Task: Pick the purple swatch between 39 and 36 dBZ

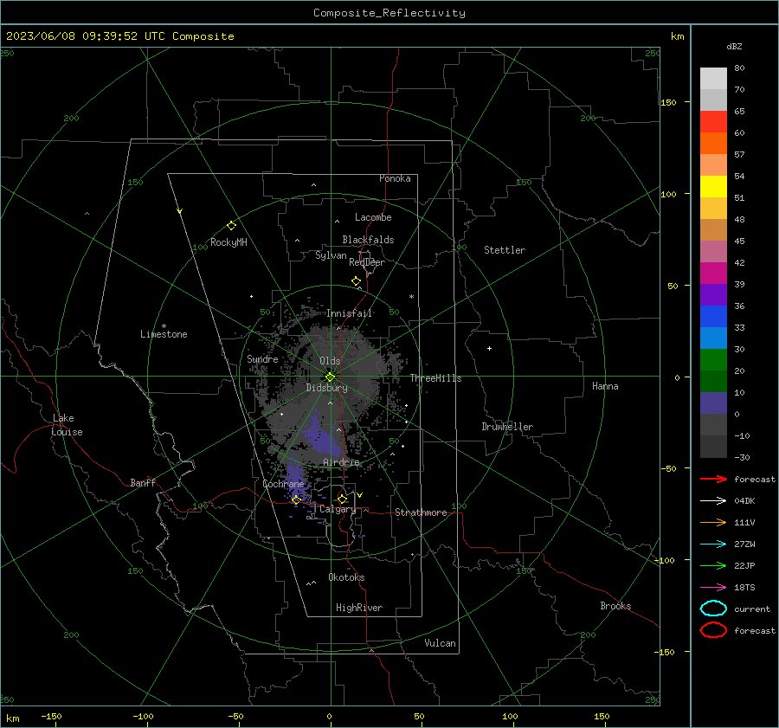Action: pos(713,294)
